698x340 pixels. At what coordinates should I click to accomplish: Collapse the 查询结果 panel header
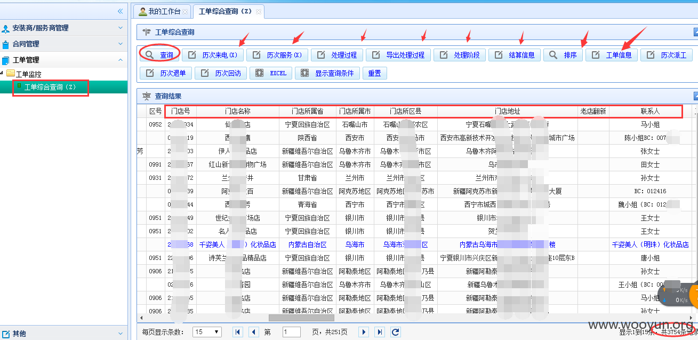coord(695,96)
